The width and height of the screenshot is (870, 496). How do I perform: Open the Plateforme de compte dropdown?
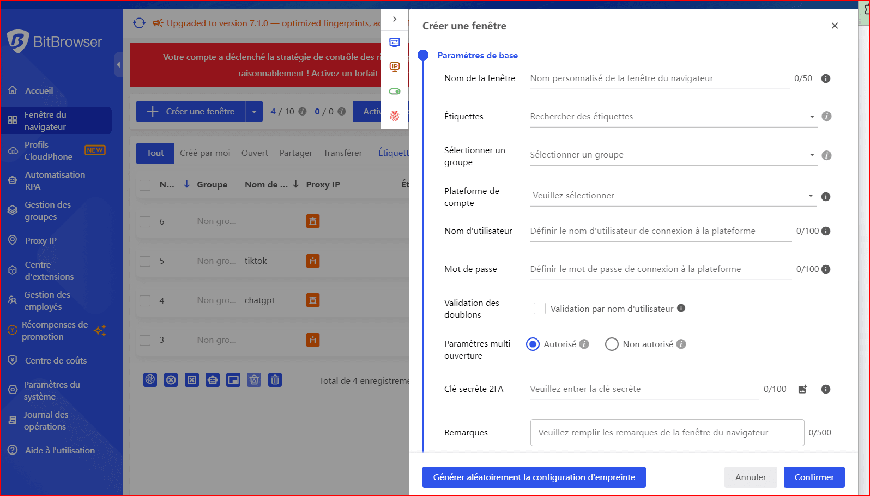[x=673, y=196]
